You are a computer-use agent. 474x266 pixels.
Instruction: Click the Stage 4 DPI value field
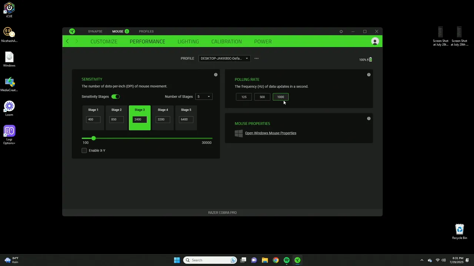(x=163, y=119)
